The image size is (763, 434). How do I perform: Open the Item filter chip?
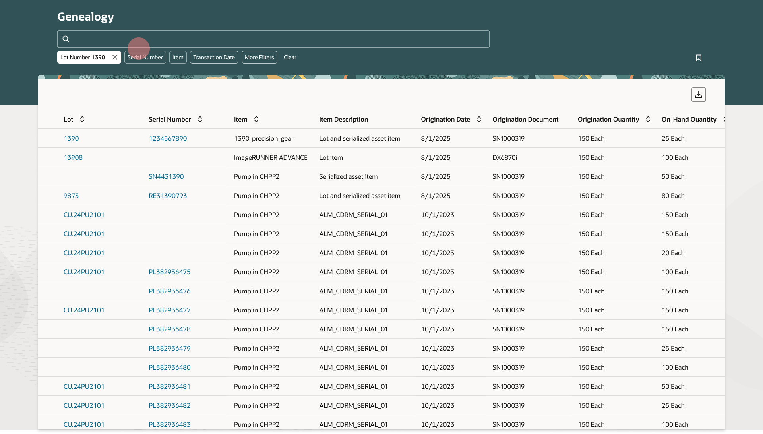(x=178, y=57)
